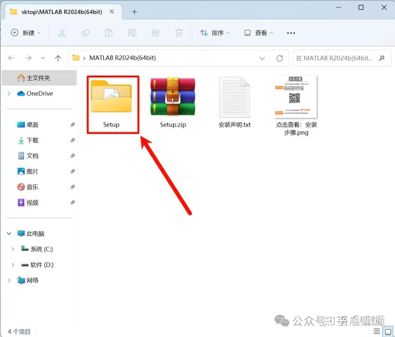Open the ... see-more menu
The image size is (395, 337).
tap(291, 33)
